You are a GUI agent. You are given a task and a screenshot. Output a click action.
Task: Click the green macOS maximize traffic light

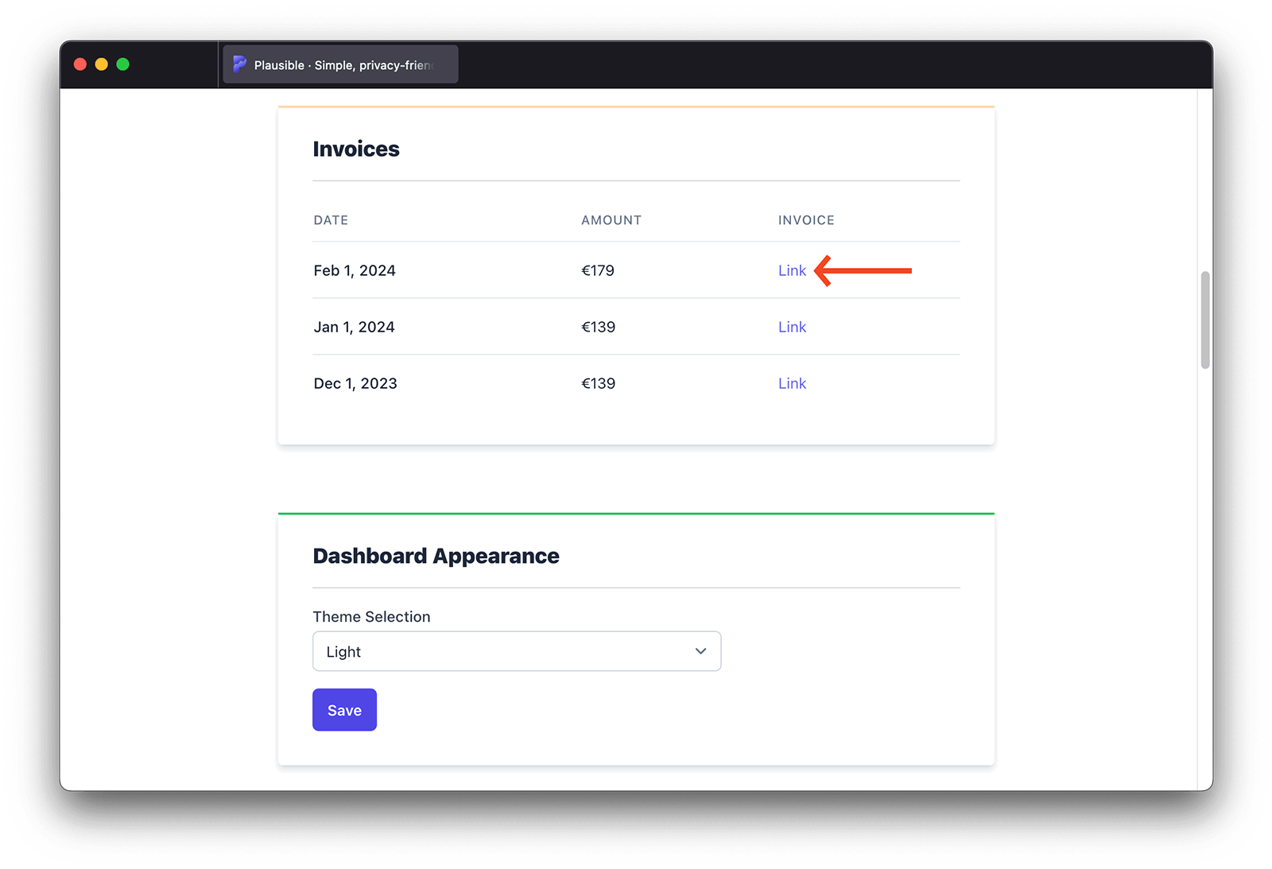[122, 63]
